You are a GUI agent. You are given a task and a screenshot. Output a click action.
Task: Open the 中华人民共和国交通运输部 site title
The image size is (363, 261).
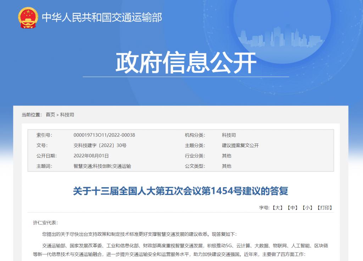(102, 17)
